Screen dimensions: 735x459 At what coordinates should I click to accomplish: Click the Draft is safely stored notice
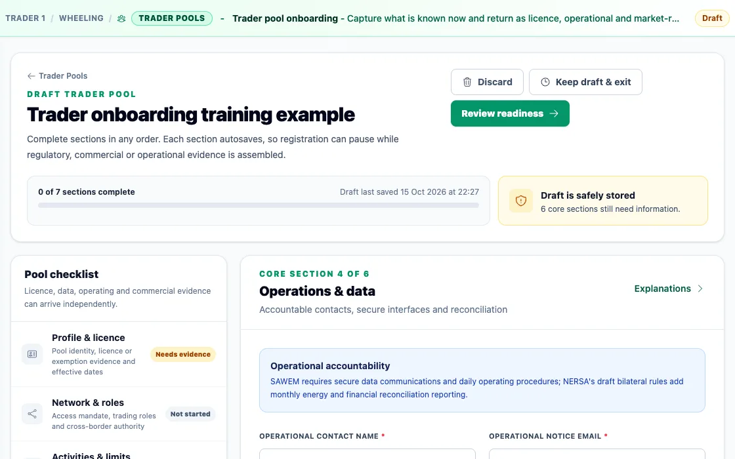pyautogui.click(x=603, y=201)
